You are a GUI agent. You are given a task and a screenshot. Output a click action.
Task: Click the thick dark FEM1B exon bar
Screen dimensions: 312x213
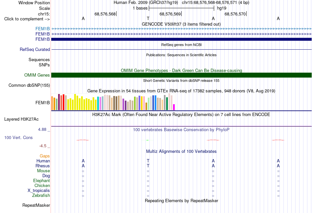point(182,39)
